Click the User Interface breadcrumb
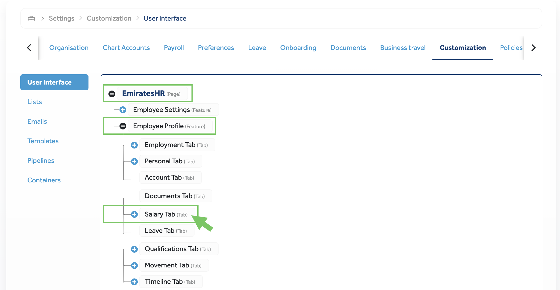Image resolution: width=560 pixels, height=290 pixels. 165,18
